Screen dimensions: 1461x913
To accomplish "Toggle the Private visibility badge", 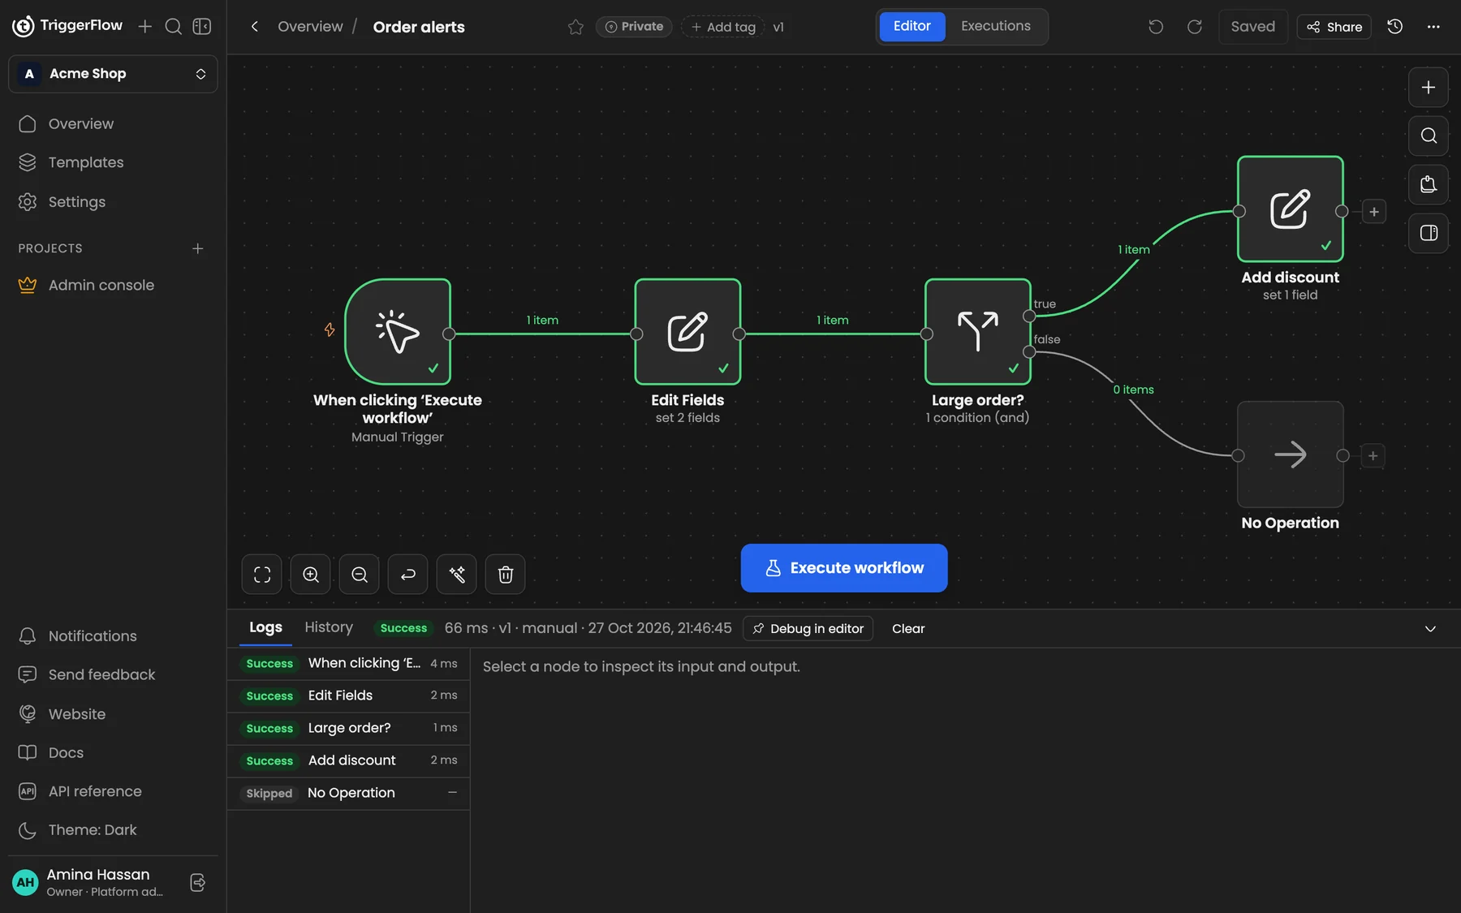I will 634,27.
